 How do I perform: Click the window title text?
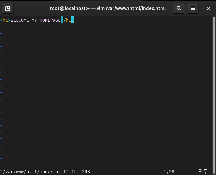click(108, 8)
